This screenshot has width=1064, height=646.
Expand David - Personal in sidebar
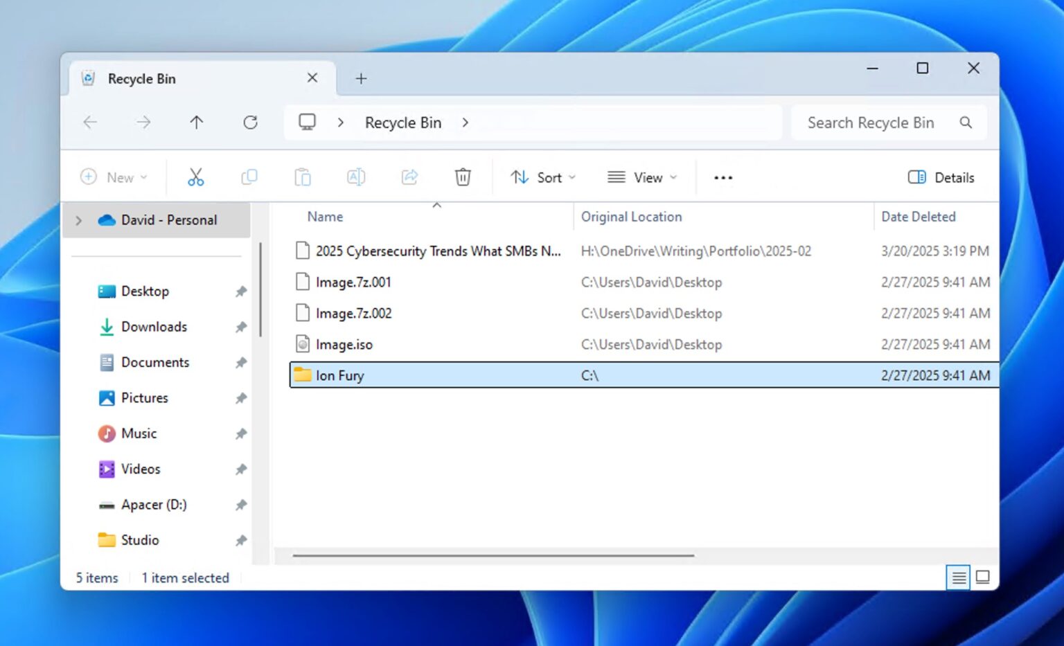pos(78,219)
